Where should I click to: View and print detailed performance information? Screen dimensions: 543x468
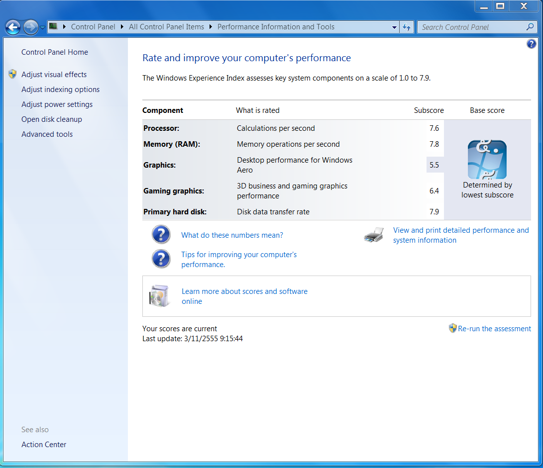click(x=461, y=235)
